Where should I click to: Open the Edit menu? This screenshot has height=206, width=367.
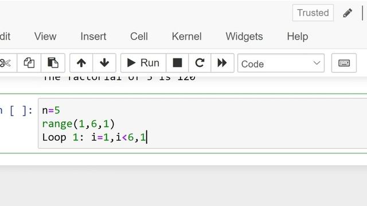pos(5,37)
